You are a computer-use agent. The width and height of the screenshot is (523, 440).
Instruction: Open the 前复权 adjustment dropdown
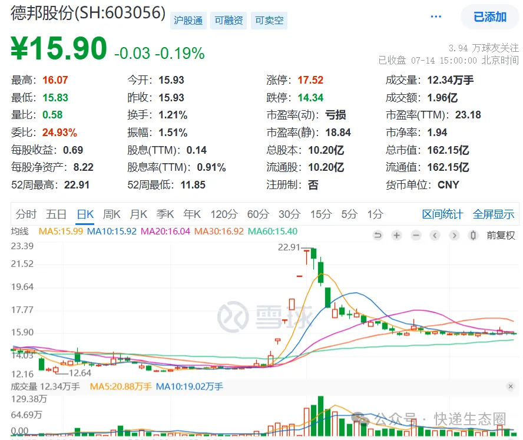(501, 236)
